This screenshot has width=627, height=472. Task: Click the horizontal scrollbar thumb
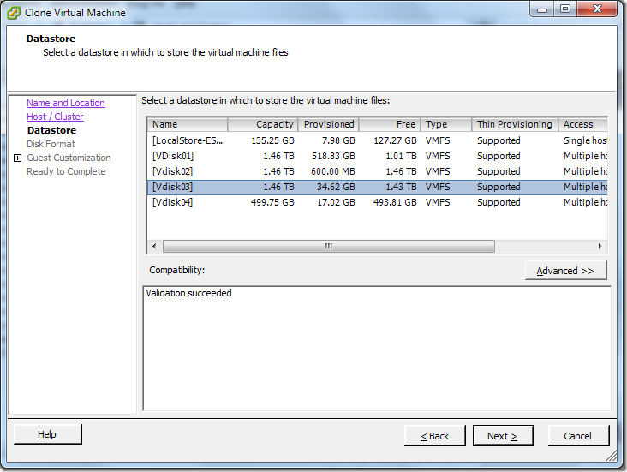click(x=329, y=246)
